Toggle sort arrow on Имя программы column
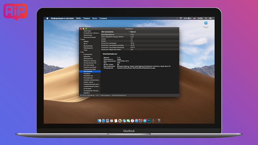Viewport: 258px width, 145px height. (x=129, y=32)
